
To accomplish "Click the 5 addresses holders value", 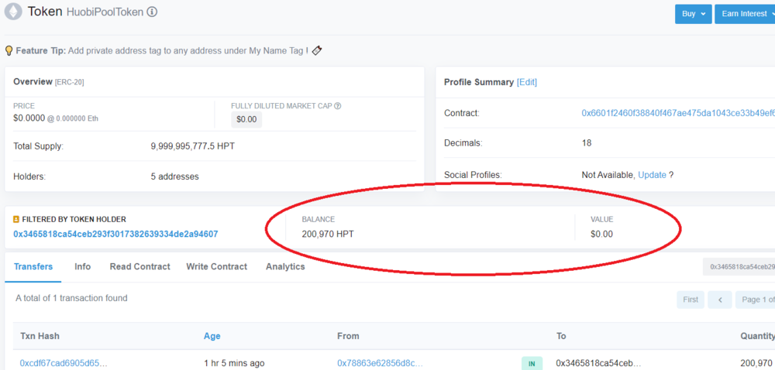I will (x=175, y=176).
